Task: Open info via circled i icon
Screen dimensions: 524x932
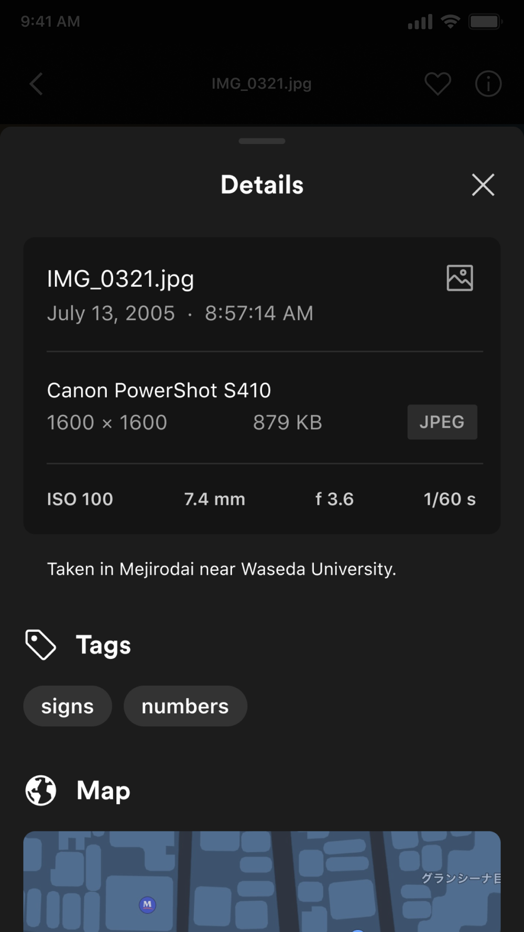Action: pos(488,84)
